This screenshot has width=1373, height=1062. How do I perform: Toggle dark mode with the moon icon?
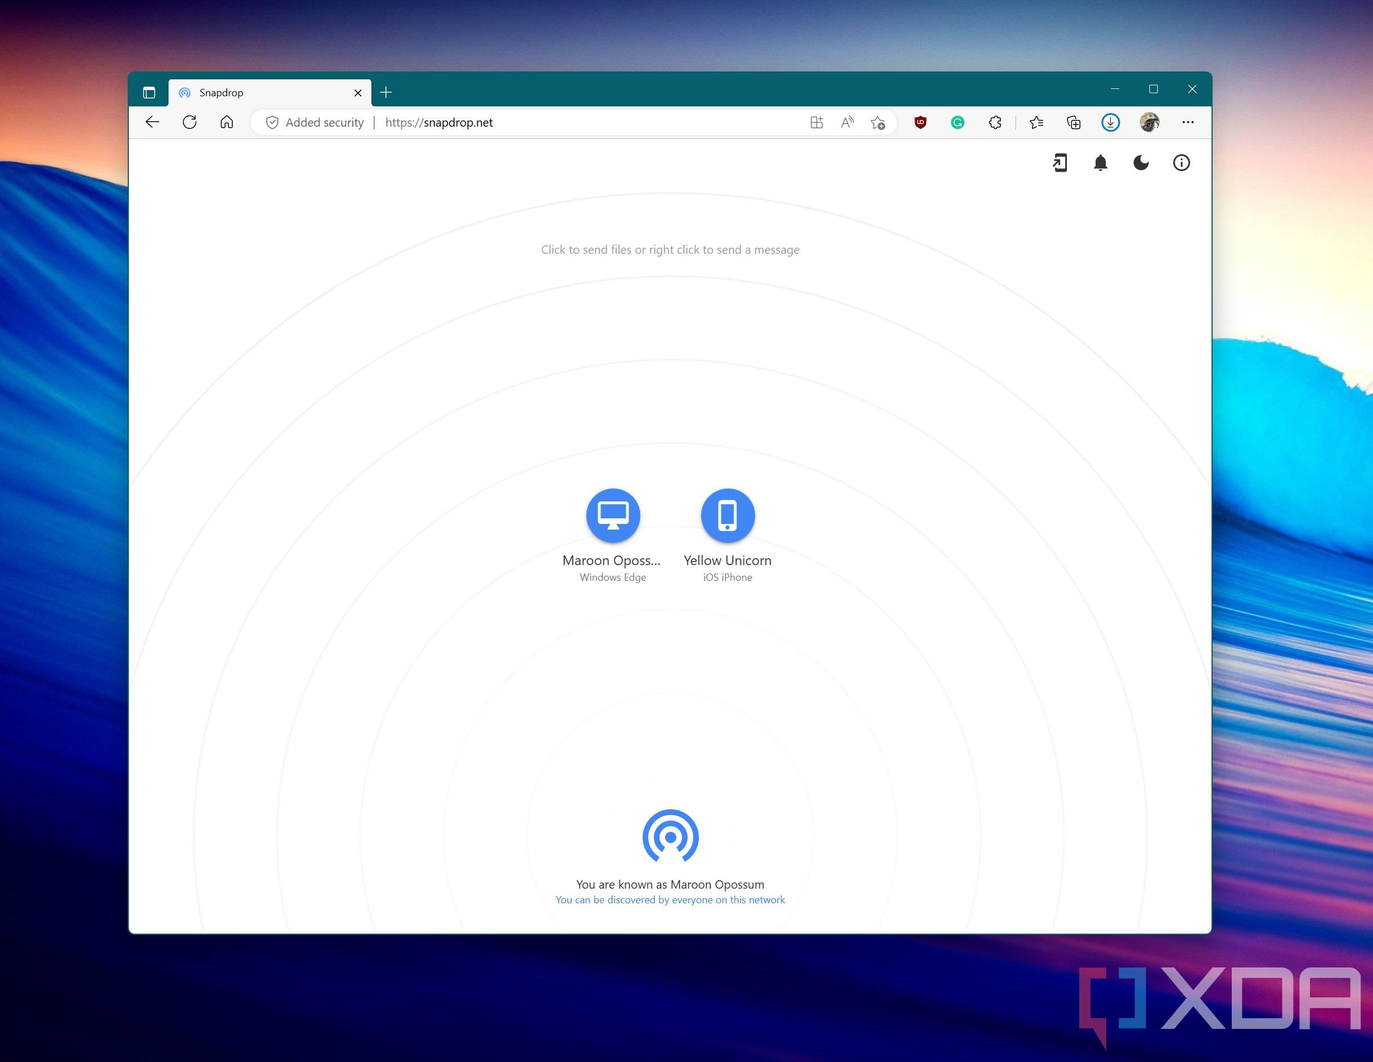pos(1141,163)
